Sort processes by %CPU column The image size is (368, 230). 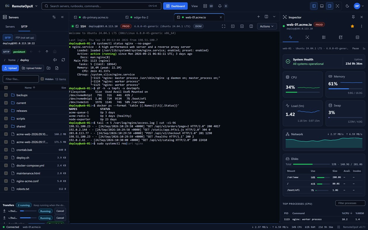tap(346, 213)
